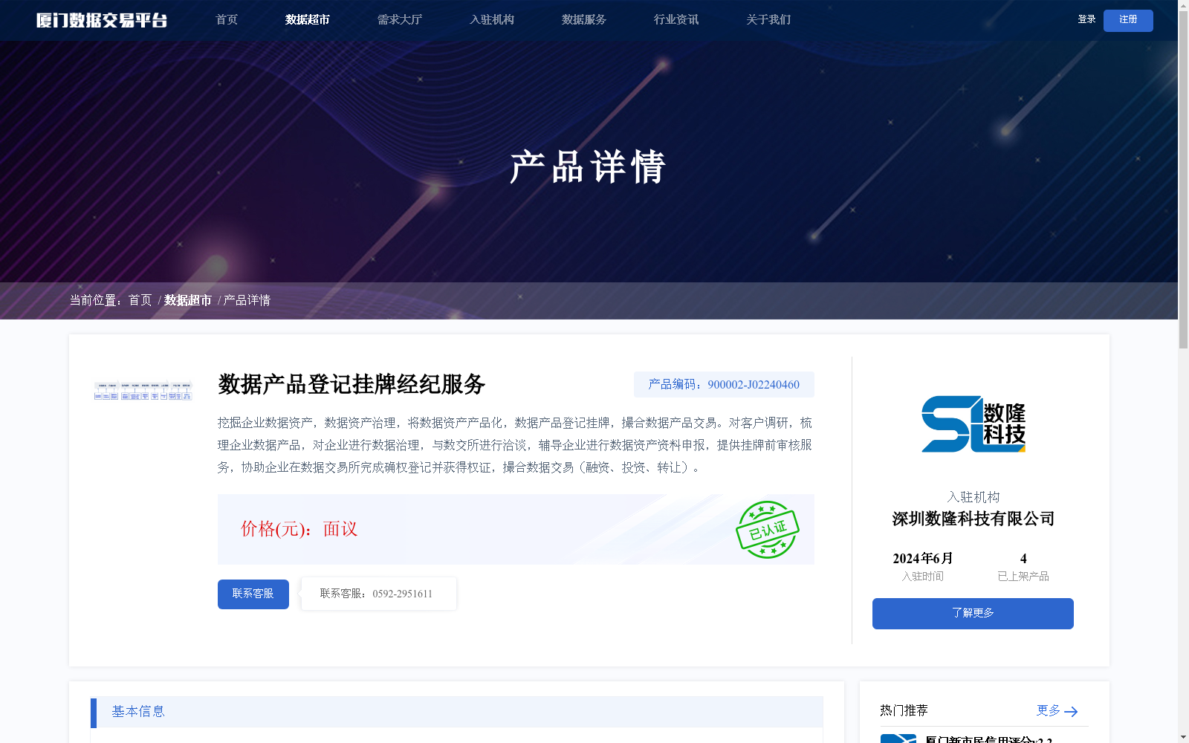Open 数据服务 navigation item
This screenshot has height=743, width=1189.
pos(584,20)
